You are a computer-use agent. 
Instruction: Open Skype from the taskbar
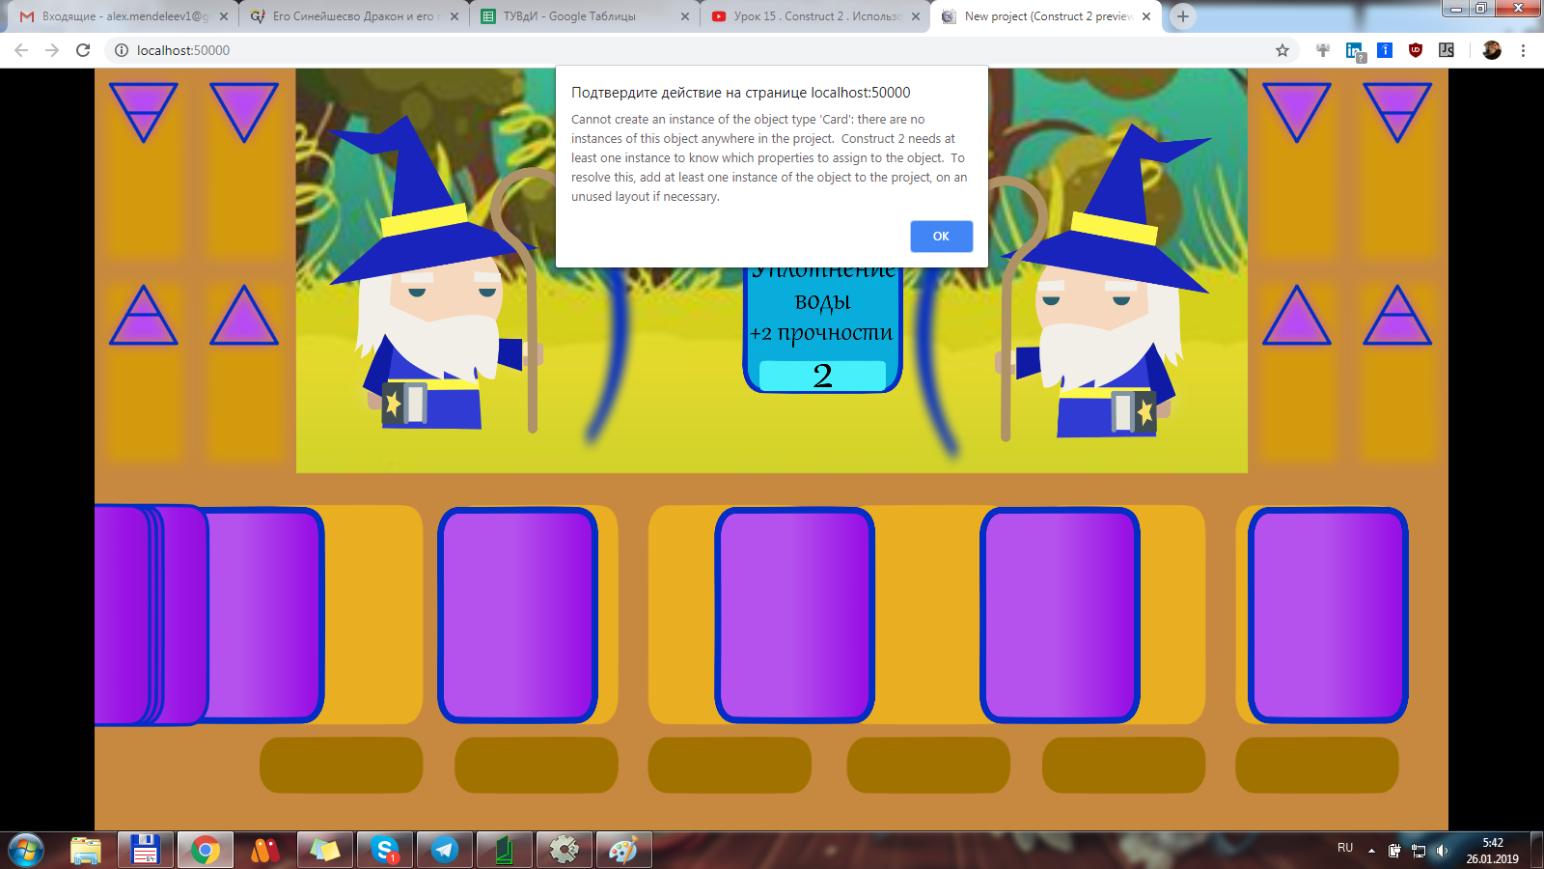pyautogui.click(x=385, y=850)
